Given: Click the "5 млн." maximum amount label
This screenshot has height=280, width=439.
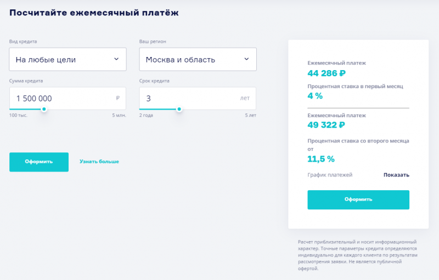Looking at the screenshot, I should (x=119, y=116).
